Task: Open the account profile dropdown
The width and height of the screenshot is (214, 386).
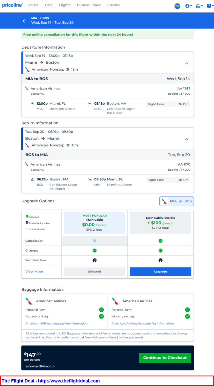Action: [188, 6]
